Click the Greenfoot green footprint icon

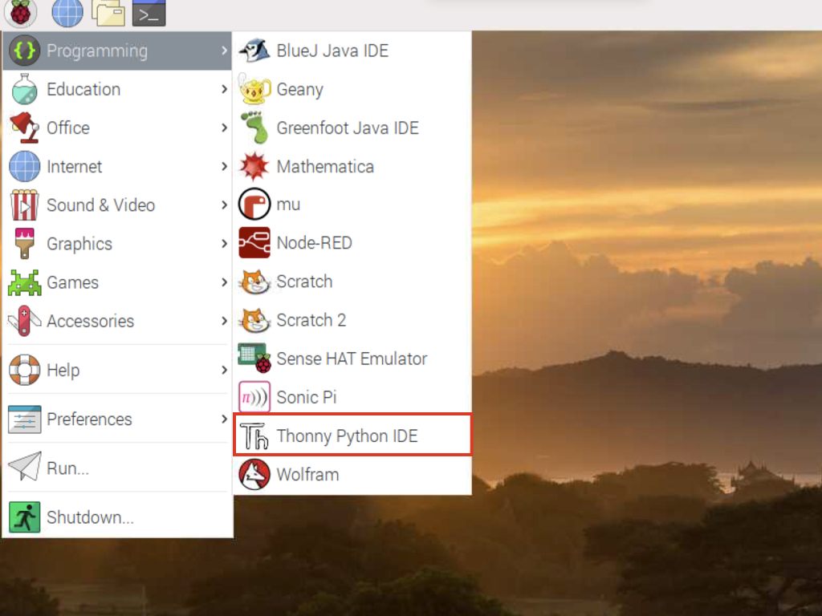[x=254, y=128]
